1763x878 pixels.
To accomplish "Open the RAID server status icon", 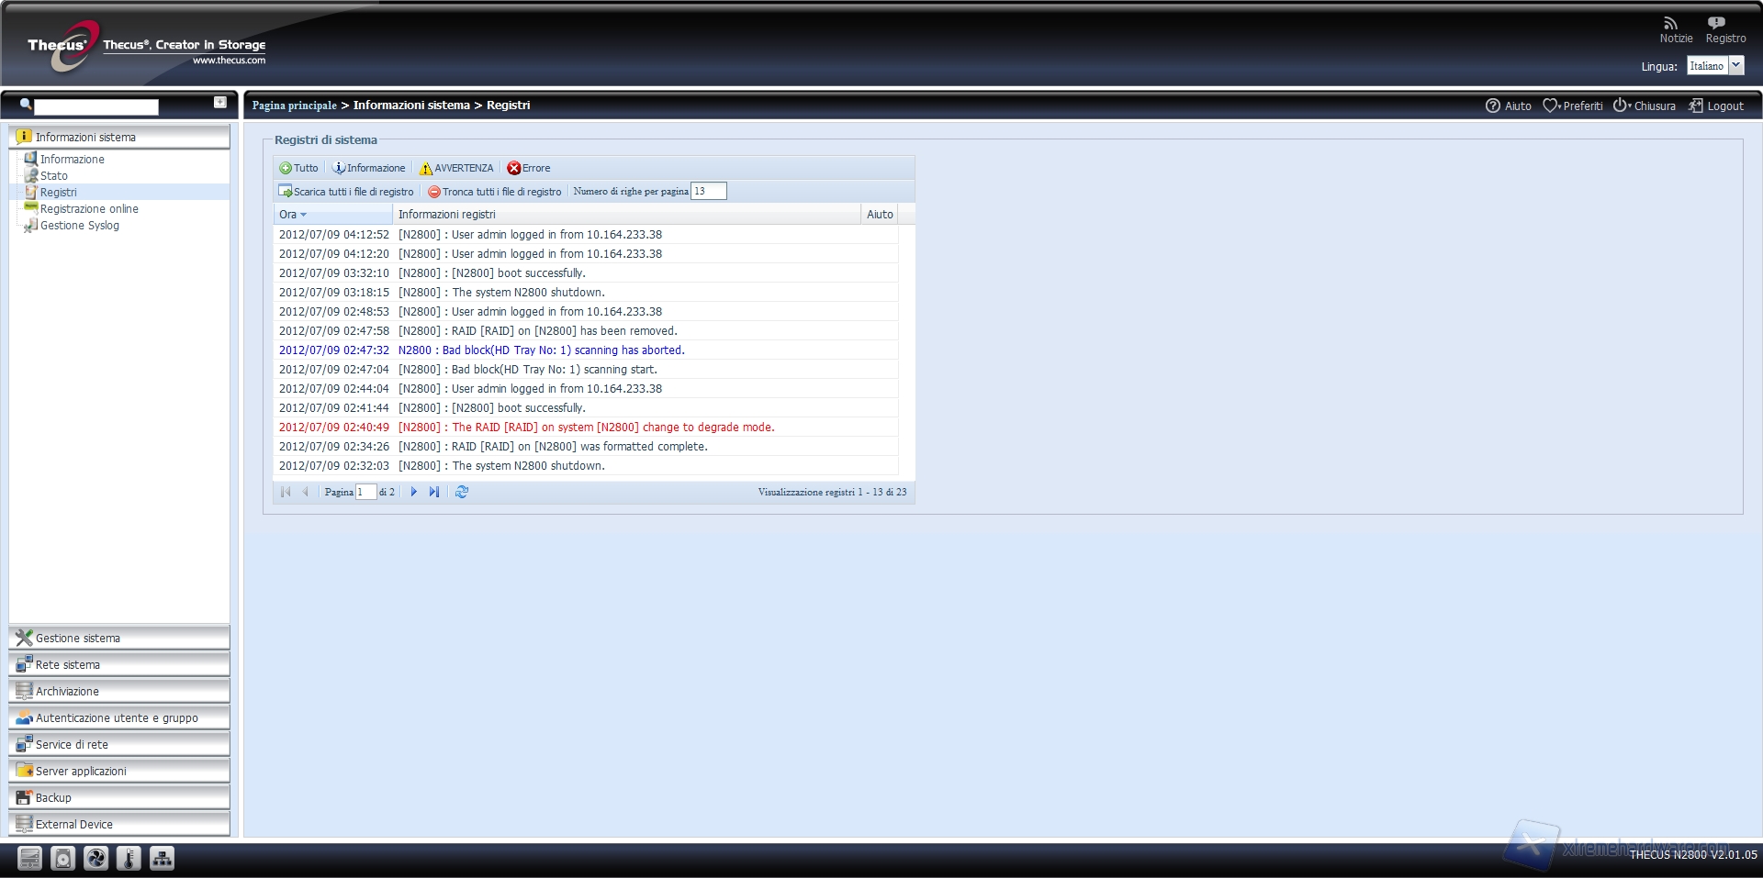I will (29, 858).
